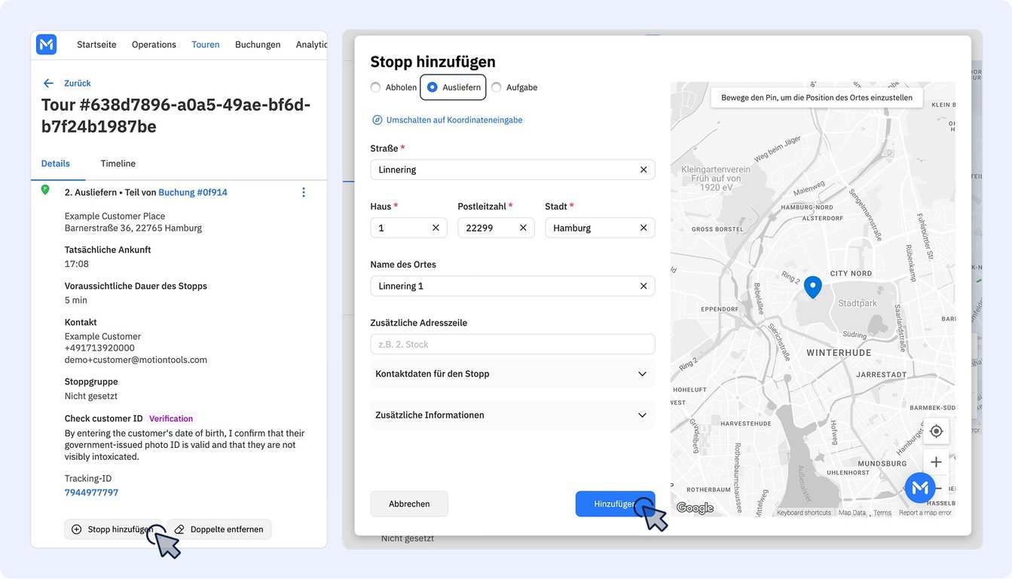Click the back arrow next to Zurück
Image resolution: width=1012 pixels, height=579 pixels.
(48, 83)
